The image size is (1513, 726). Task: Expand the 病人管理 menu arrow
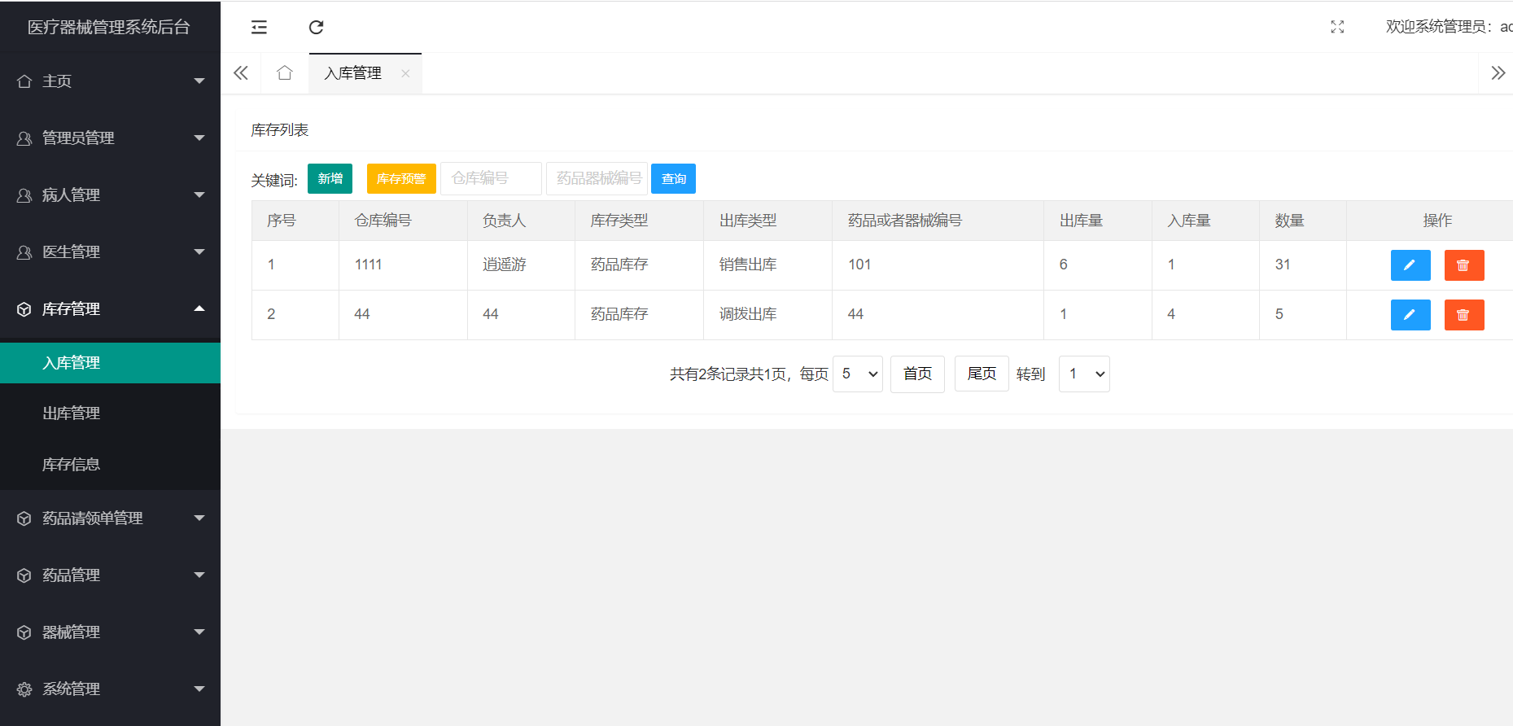199,195
